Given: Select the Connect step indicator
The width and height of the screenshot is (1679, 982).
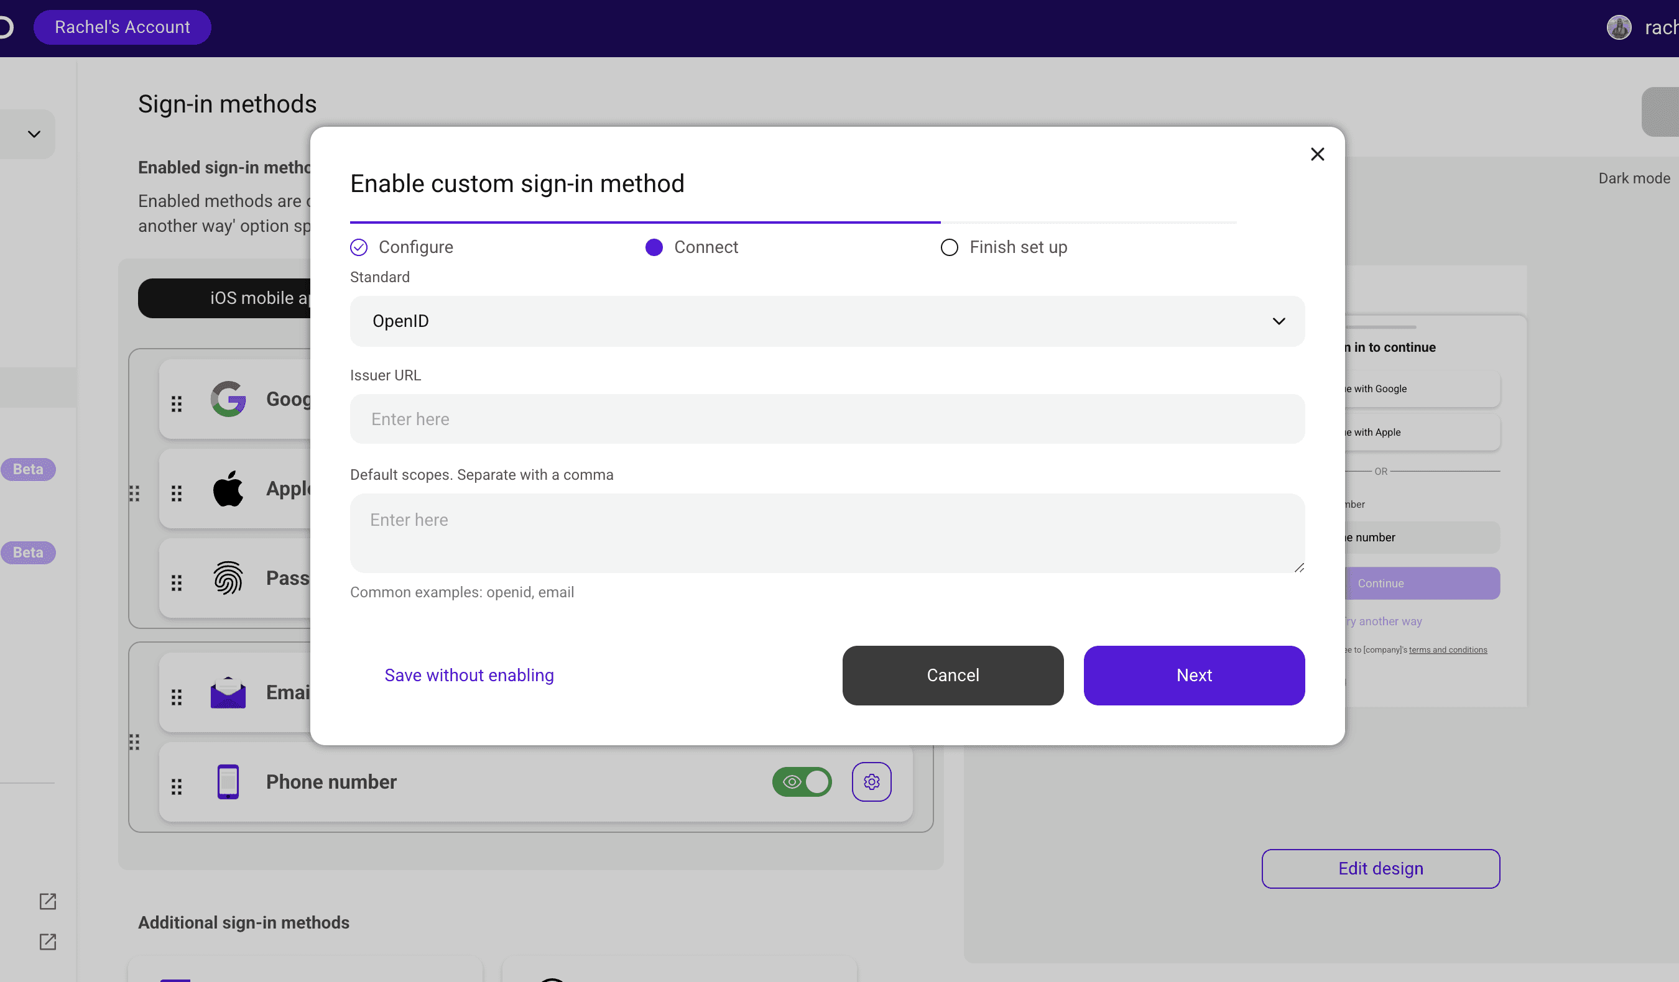Looking at the screenshot, I should [654, 247].
